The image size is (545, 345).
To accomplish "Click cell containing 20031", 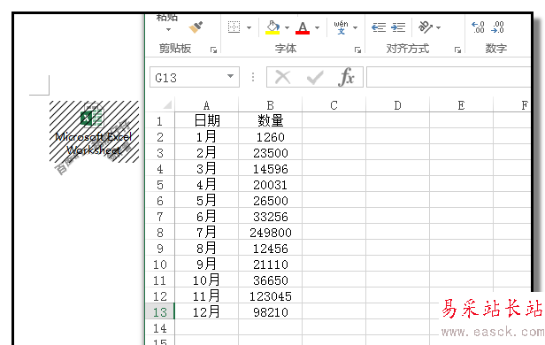I will 271,185.
